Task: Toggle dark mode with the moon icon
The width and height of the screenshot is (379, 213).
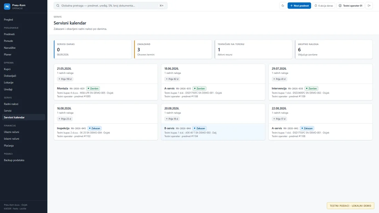Action: (x=283, y=6)
